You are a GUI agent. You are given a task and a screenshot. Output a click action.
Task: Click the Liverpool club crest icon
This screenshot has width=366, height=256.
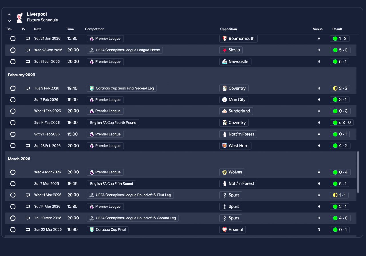click(19, 17)
